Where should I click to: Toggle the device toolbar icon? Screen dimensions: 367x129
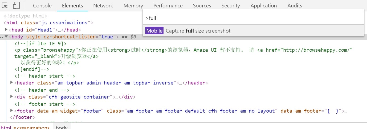(x=16, y=5)
